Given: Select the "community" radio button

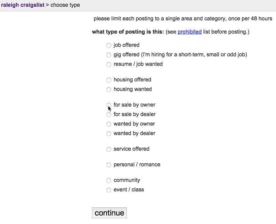Looking at the screenshot, I should (x=108, y=180).
